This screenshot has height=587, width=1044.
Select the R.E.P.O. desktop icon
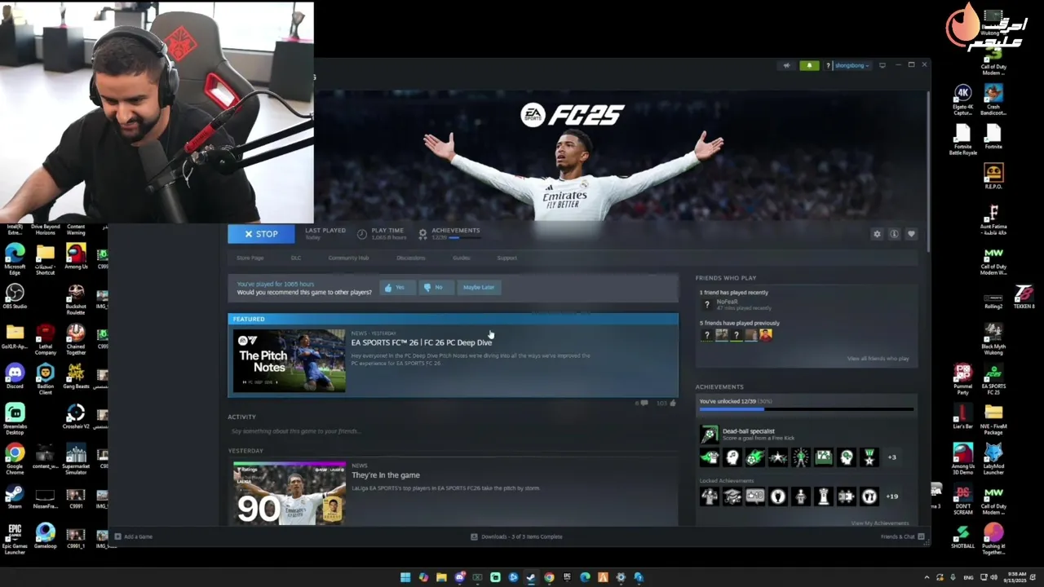click(x=993, y=176)
